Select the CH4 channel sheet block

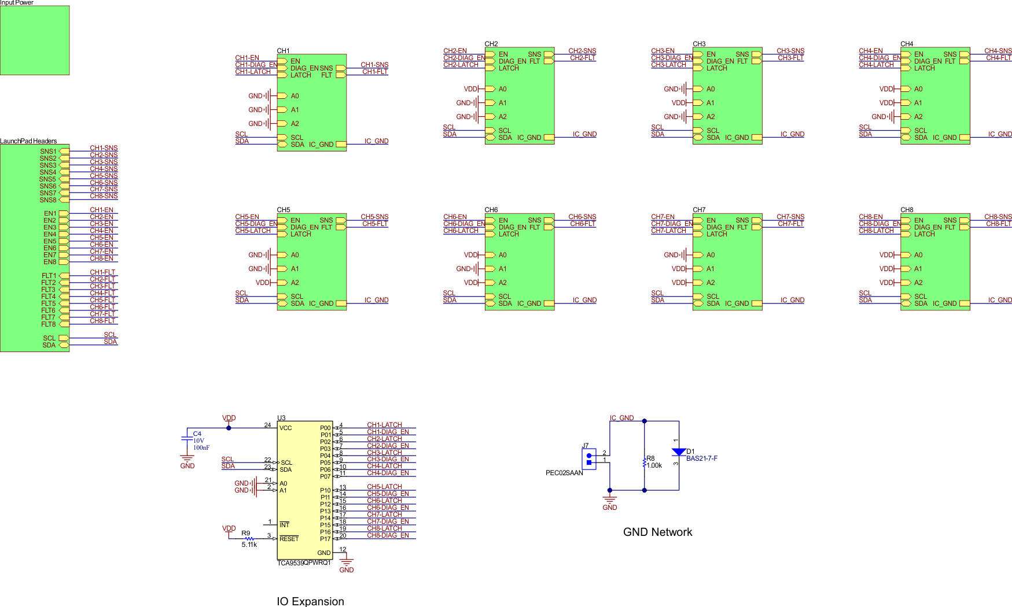935,96
